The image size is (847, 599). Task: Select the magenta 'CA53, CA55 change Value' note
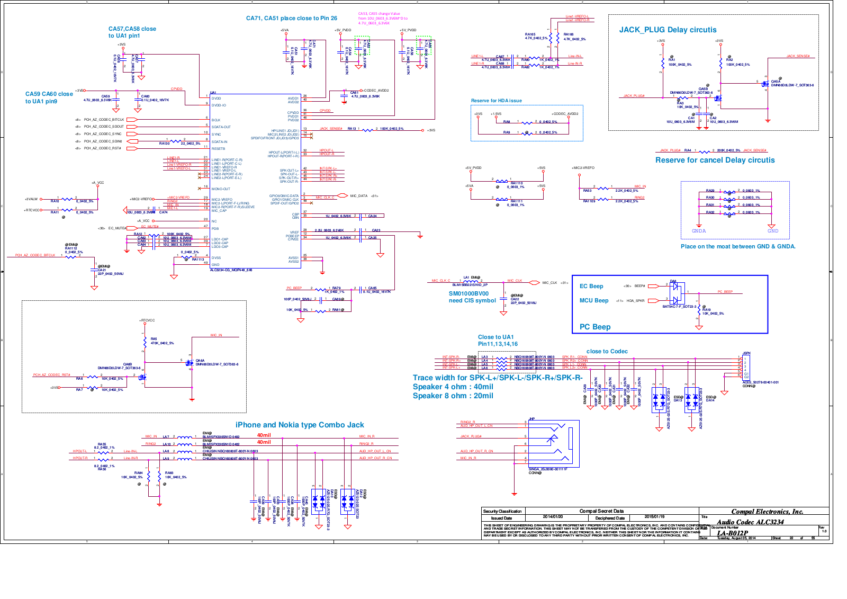pos(383,19)
